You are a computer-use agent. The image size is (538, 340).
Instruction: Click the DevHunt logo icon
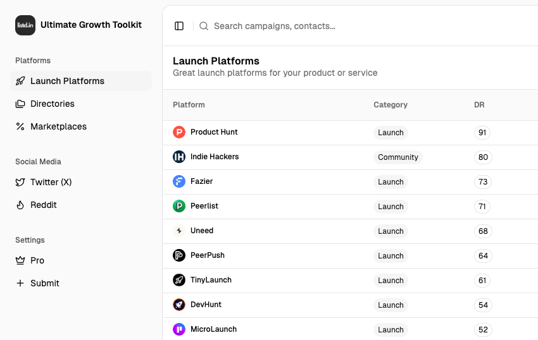pyautogui.click(x=179, y=305)
